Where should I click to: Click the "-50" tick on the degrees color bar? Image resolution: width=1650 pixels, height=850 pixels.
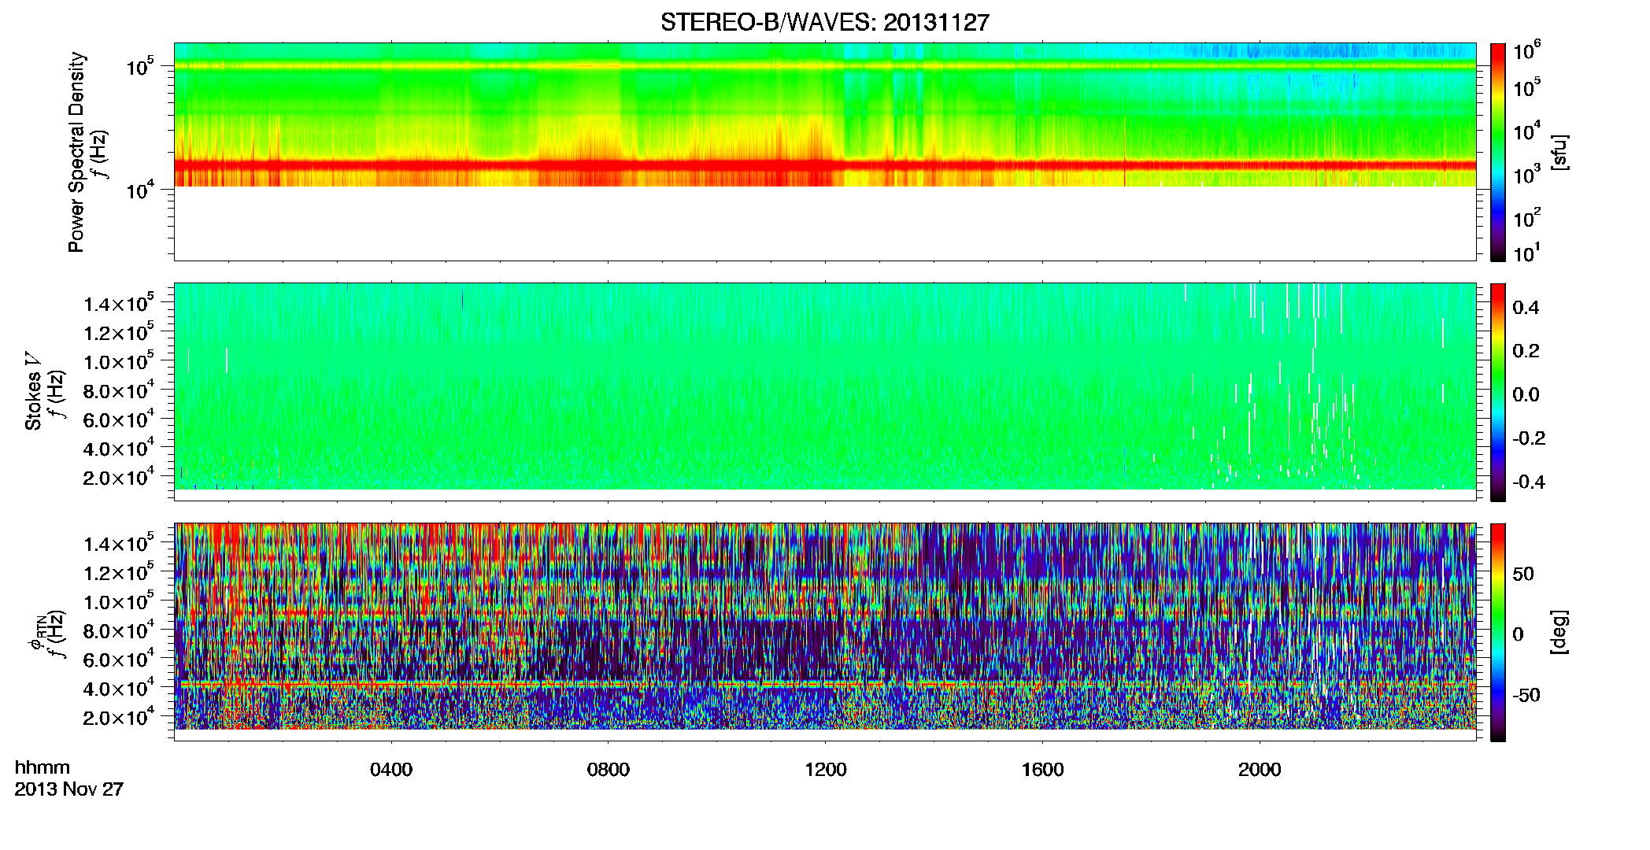[x=1526, y=695]
